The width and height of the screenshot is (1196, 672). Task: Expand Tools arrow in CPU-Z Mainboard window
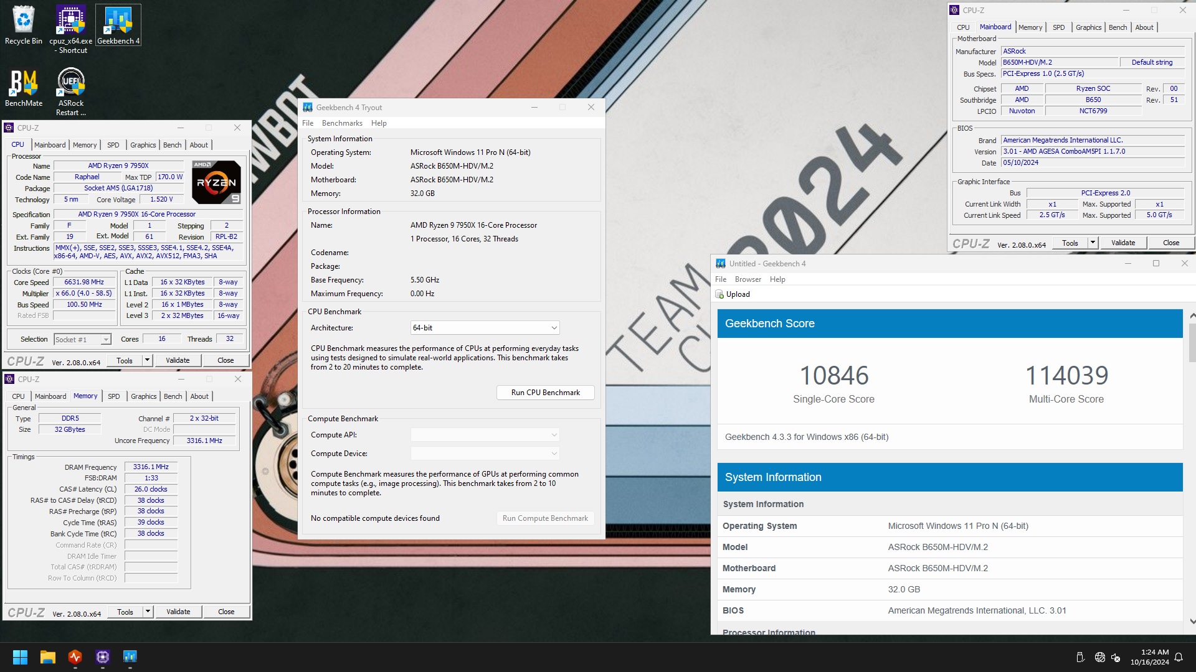[x=1093, y=243]
